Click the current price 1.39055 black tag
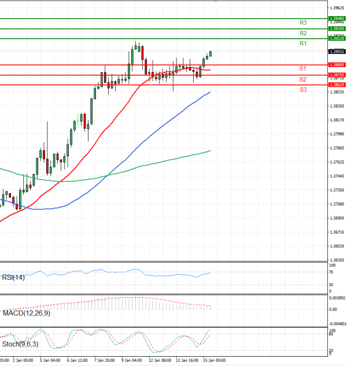Screen dimensions: 347x366 (x=337, y=51)
